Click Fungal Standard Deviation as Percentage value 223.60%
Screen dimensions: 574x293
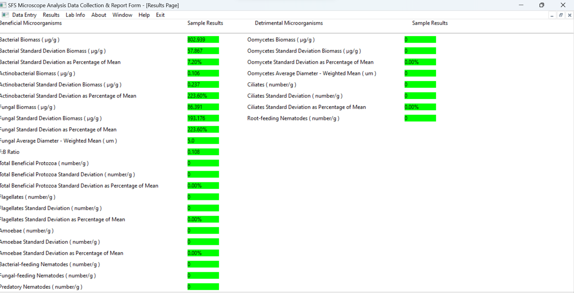click(x=203, y=129)
